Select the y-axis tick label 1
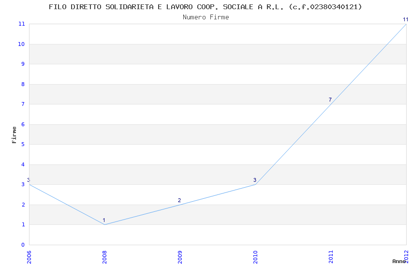The image size is (411, 266). coord(23,224)
